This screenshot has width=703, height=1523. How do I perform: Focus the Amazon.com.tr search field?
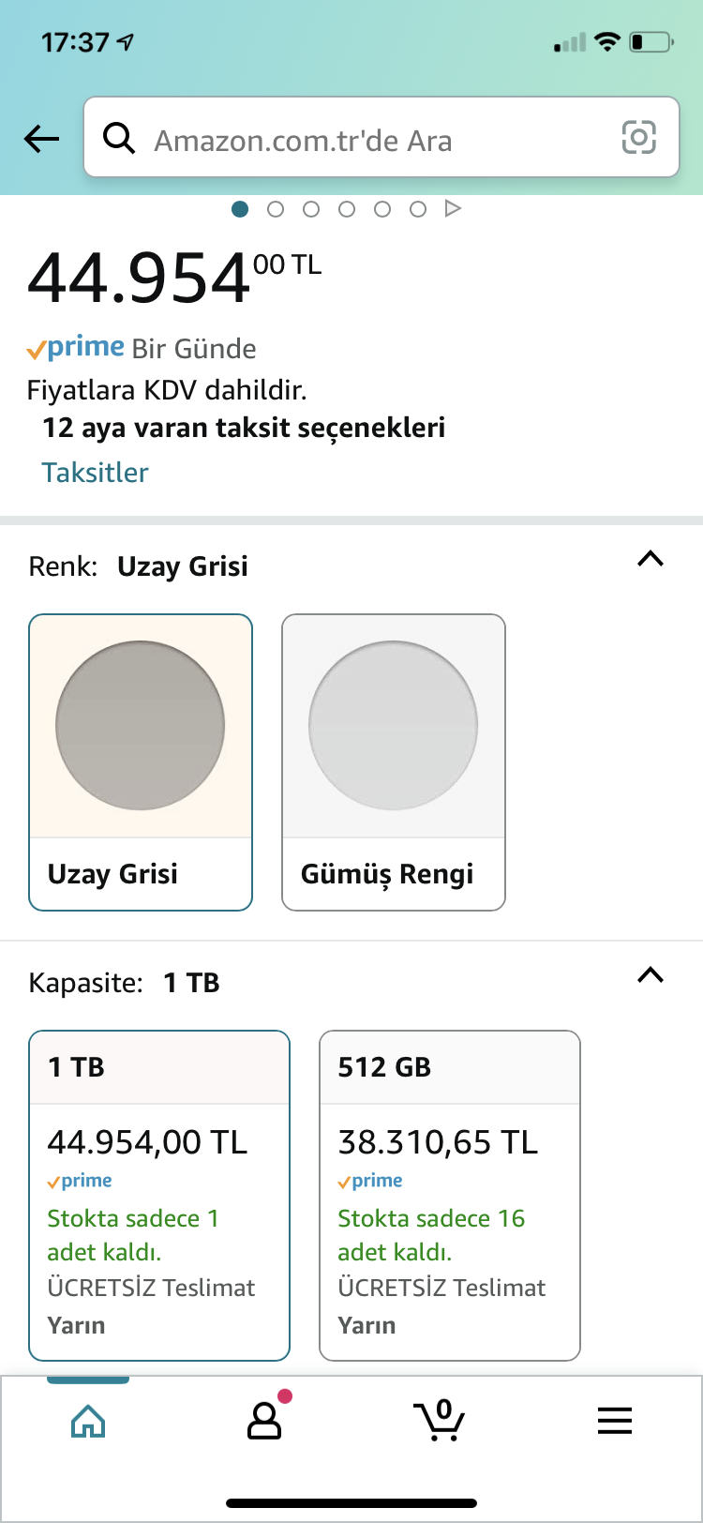(375, 140)
